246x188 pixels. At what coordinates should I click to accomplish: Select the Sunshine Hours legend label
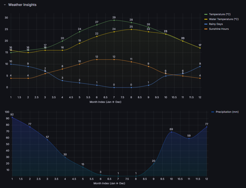219,29
